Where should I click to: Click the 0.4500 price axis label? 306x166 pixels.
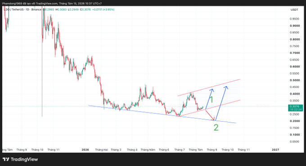(x=294, y=87)
